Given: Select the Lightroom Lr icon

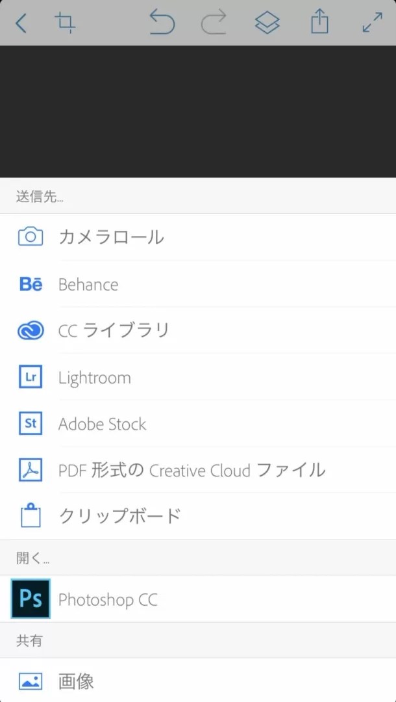Looking at the screenshot, I should click(30, 377).
